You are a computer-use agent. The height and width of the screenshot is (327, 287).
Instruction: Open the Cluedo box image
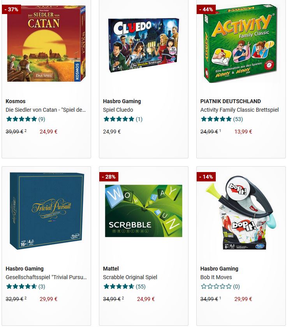point(143,45)
